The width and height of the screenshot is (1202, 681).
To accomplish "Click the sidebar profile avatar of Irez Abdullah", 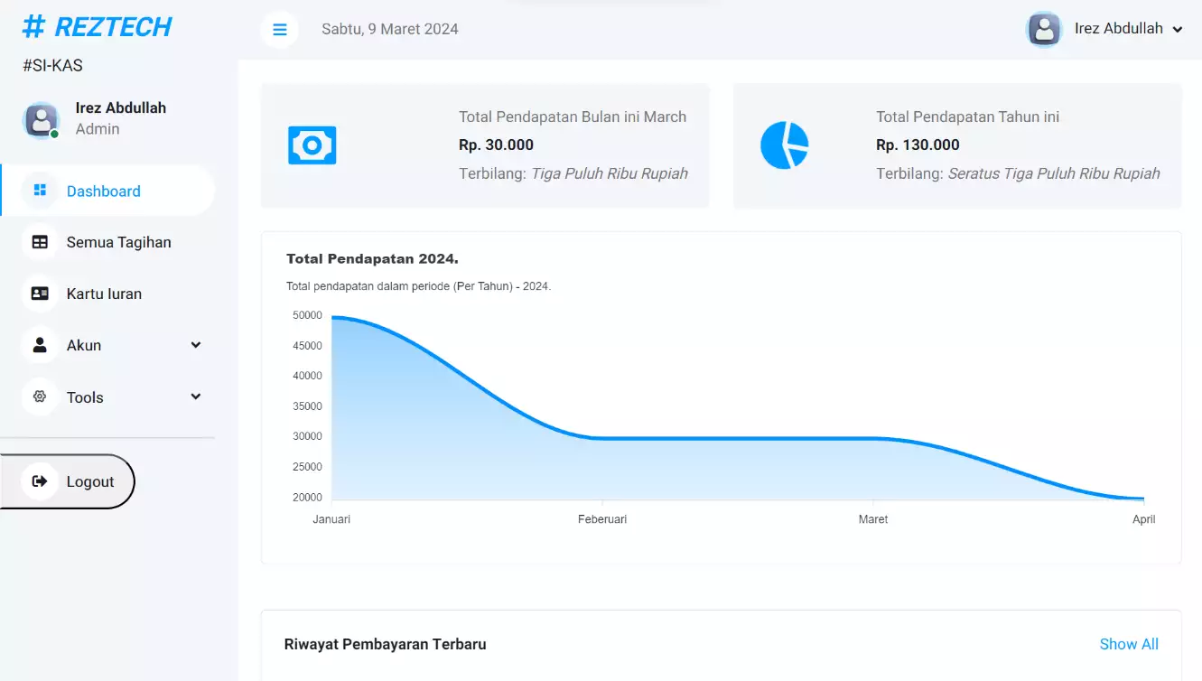I will [x=41, y=119].
